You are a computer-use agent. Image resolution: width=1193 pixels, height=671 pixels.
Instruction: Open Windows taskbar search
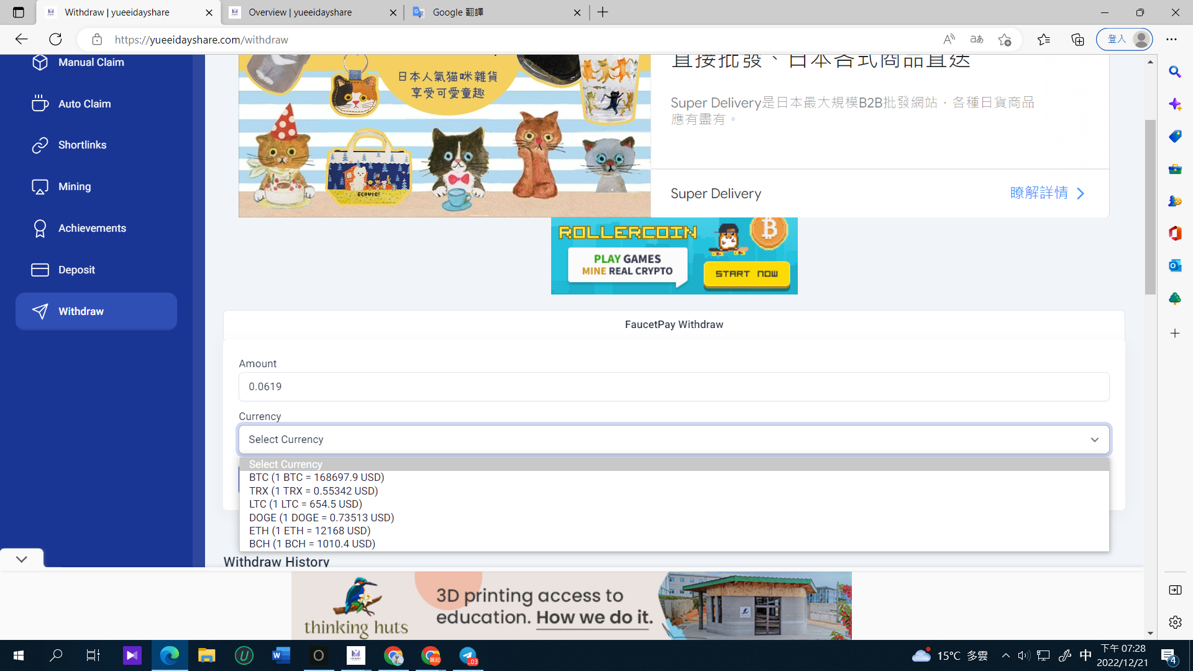(56, 655)
